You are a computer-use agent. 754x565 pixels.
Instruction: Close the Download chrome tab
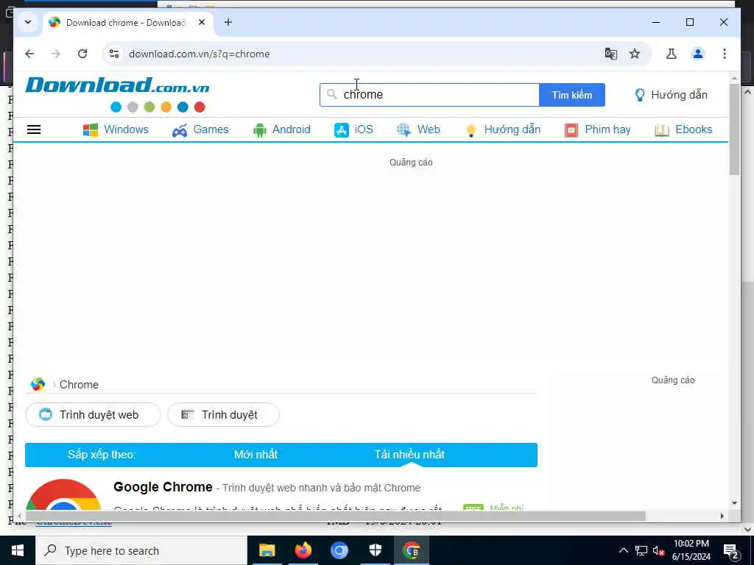(x=202, y=22)
